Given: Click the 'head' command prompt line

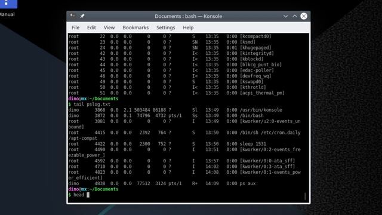Looking at the screenshot, I should click(79, 195).
